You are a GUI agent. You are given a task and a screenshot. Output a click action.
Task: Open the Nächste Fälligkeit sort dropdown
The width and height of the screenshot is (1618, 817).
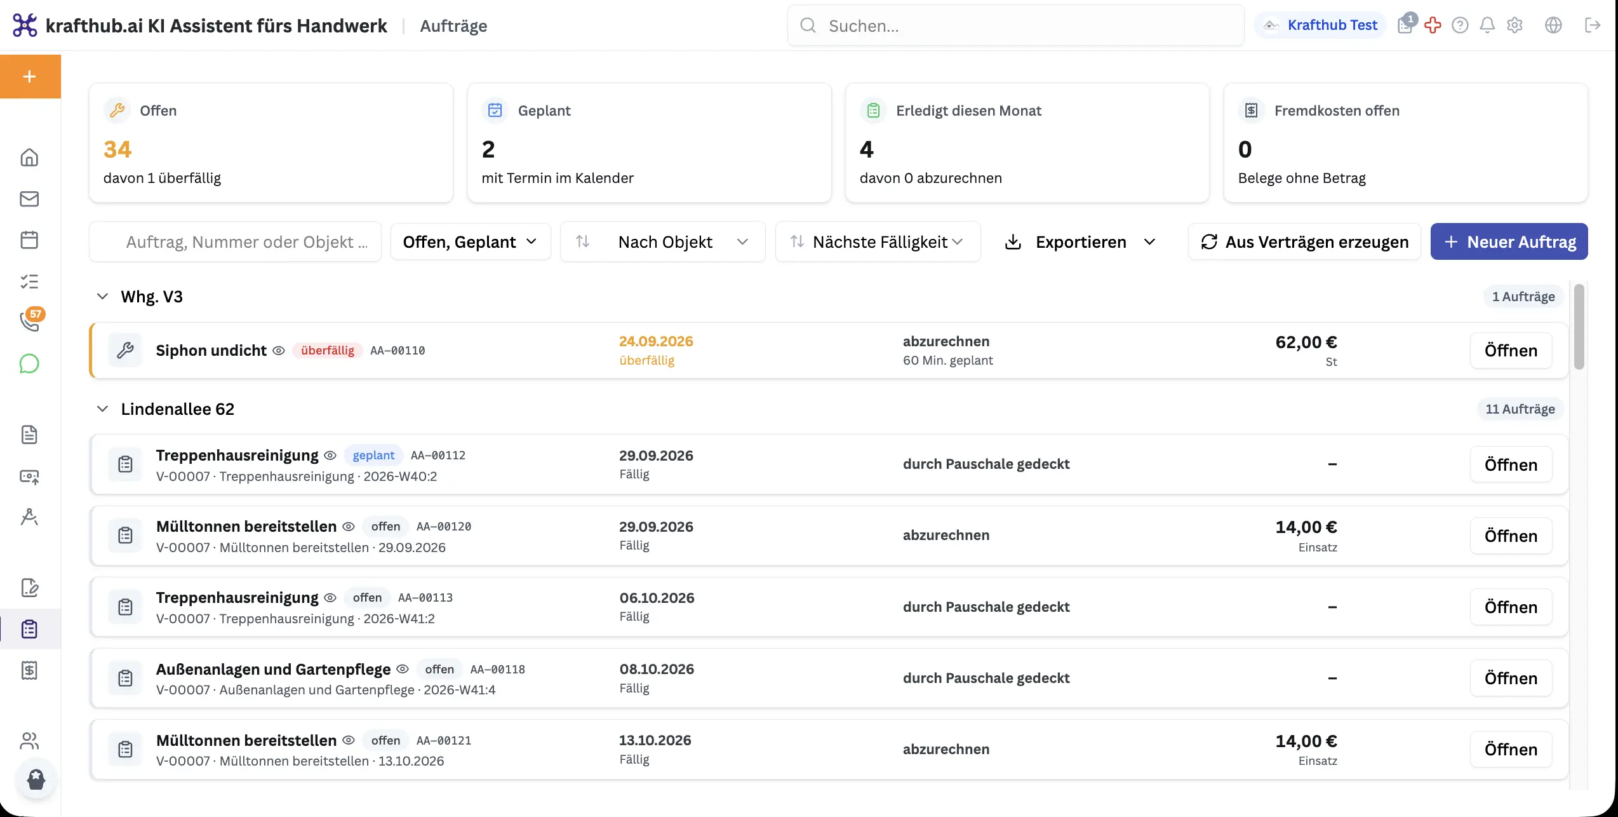[878, 241]
